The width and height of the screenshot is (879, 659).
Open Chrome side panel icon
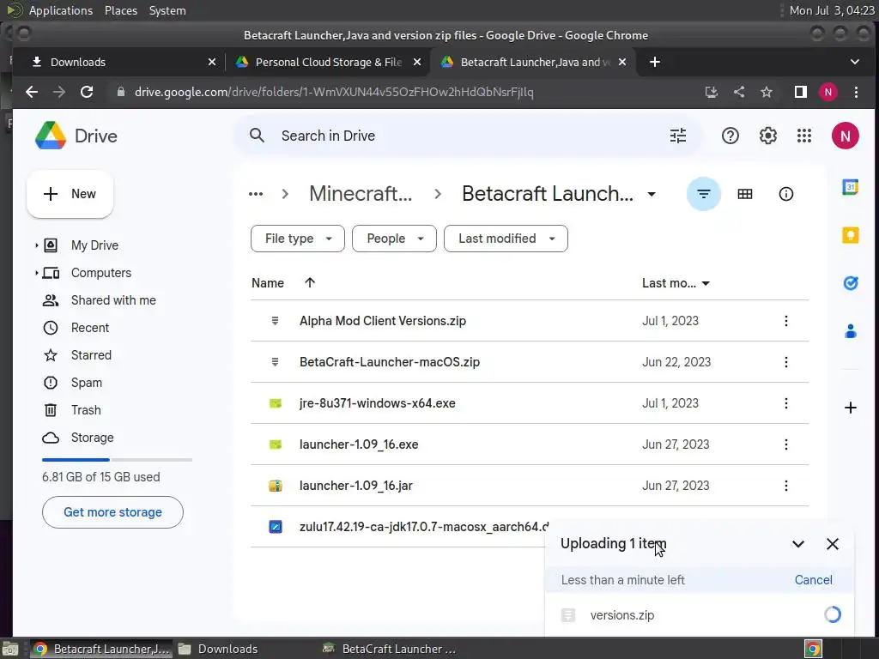pyautogui.click(x=800, y=92)
